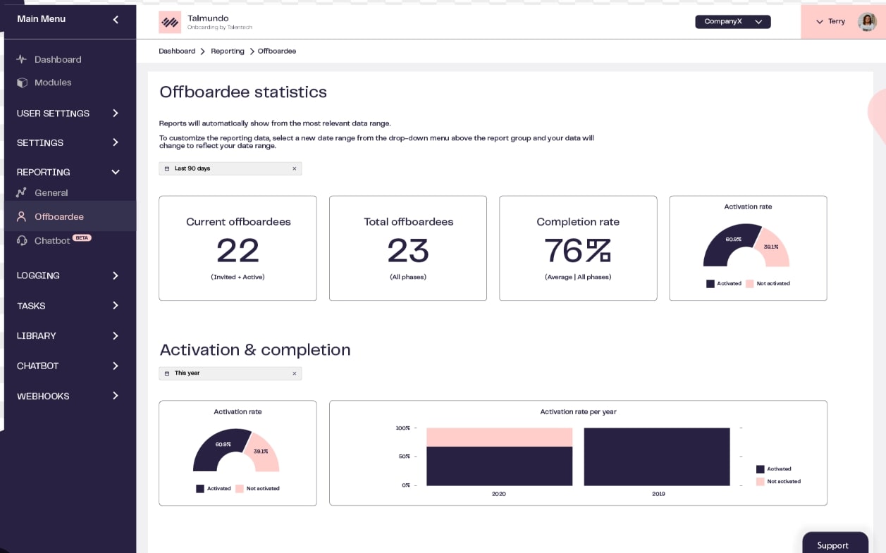Click the calendar icon in Last 90 days filter
The height and width of the screenshot is (553, 886).
coord(167,168)
